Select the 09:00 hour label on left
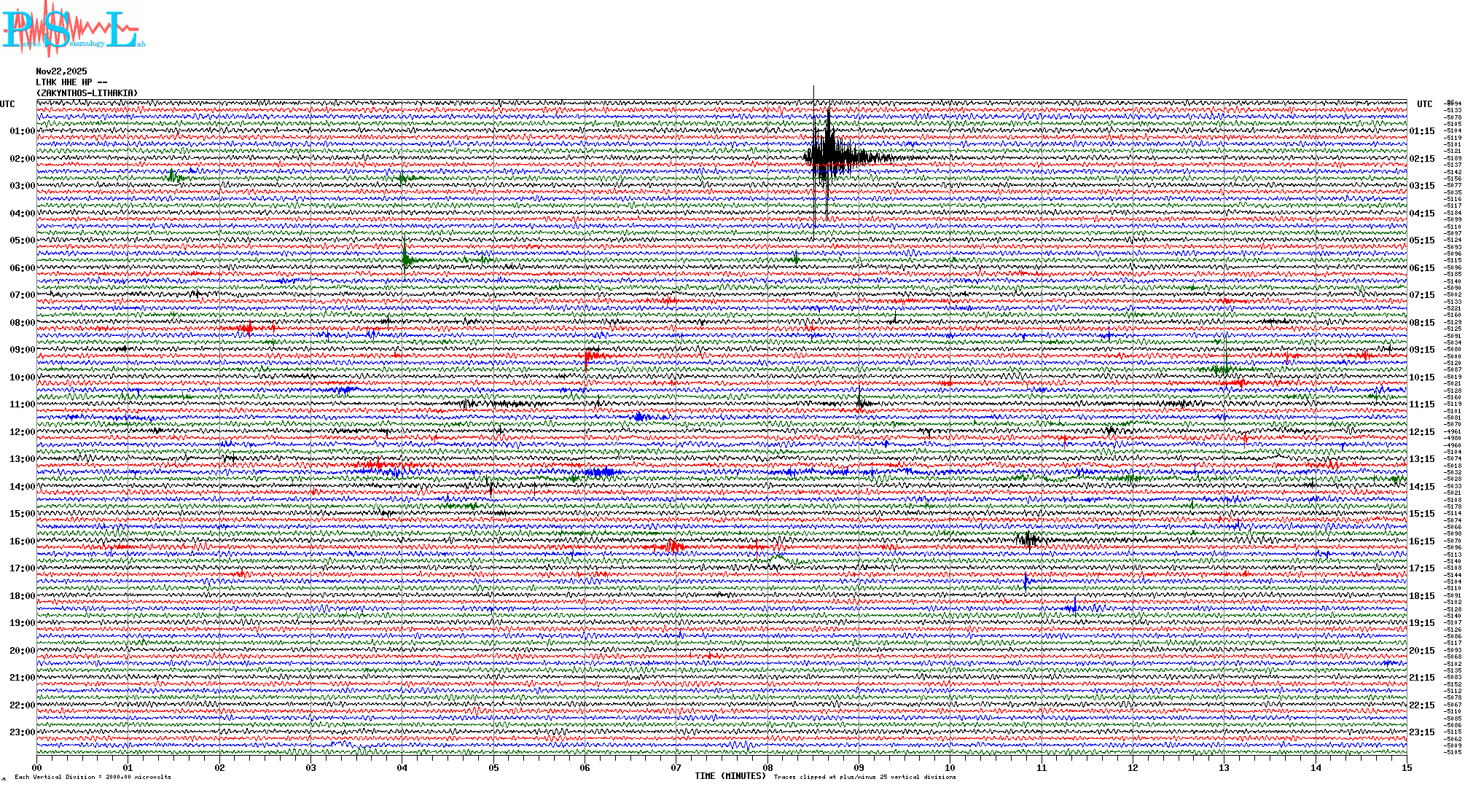Screen dimensions: 1465x787 22,350
